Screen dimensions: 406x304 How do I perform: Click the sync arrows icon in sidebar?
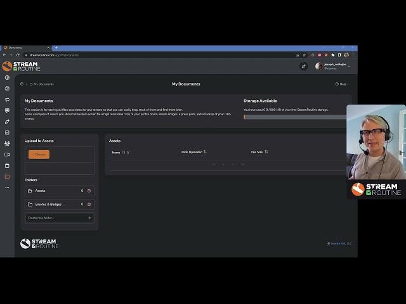point(7,99)
